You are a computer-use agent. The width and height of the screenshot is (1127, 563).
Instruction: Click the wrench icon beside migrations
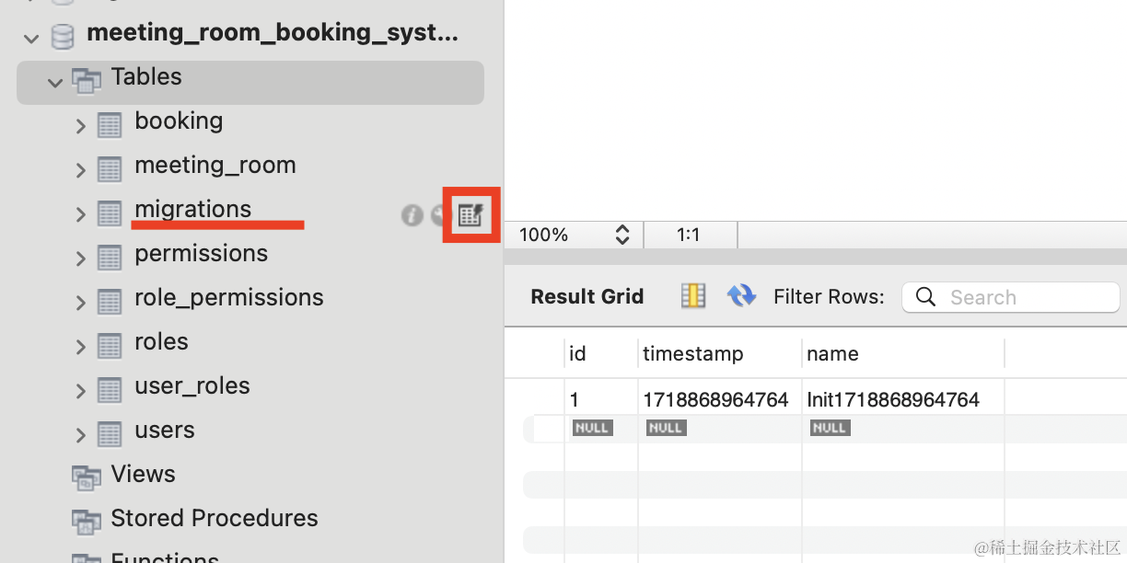click(439, 215)
